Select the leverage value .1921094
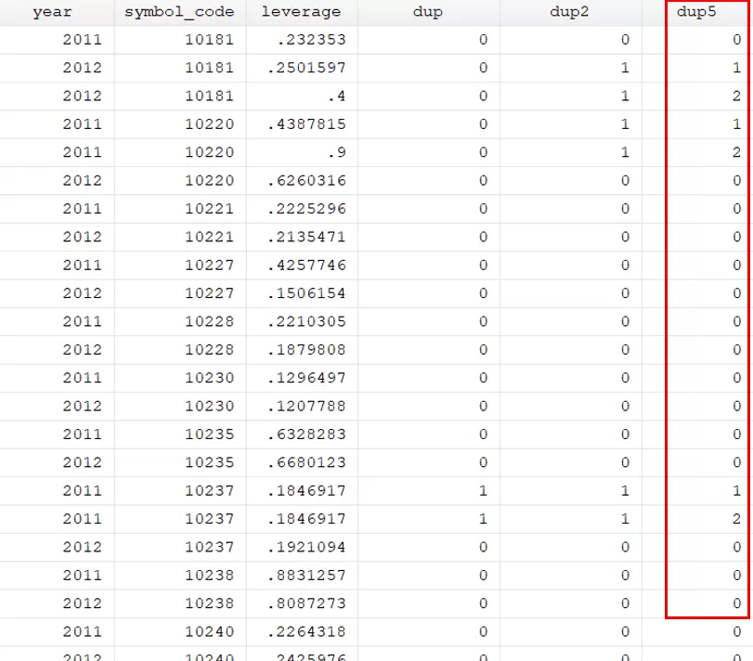 click(x=305, y=547)
